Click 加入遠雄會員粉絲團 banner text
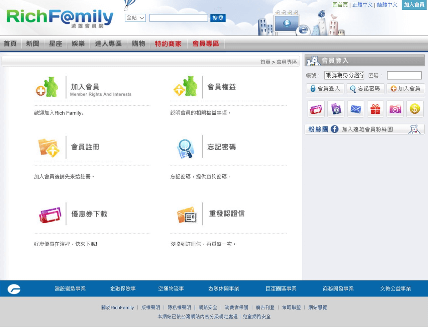The height and width of the screenshot is (334, 428). pyautogui.click(x=367, y=129)
